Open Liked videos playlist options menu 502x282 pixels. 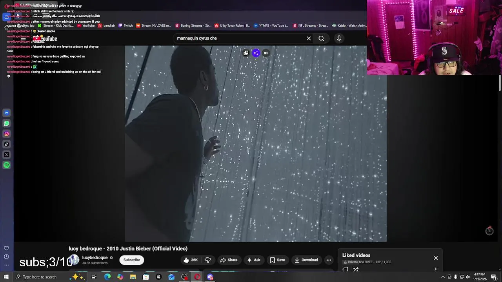[436, 269]
